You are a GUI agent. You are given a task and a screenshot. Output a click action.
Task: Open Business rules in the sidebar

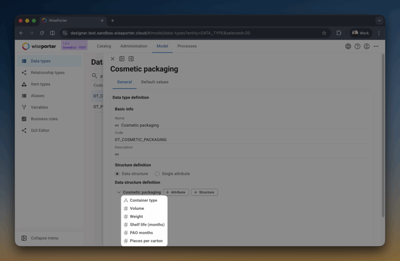pos(44,119)
